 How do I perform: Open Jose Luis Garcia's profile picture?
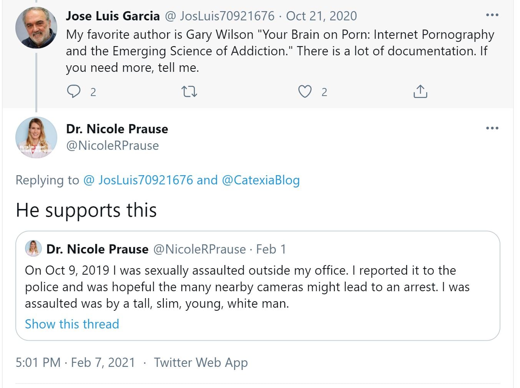click(36, 28)
